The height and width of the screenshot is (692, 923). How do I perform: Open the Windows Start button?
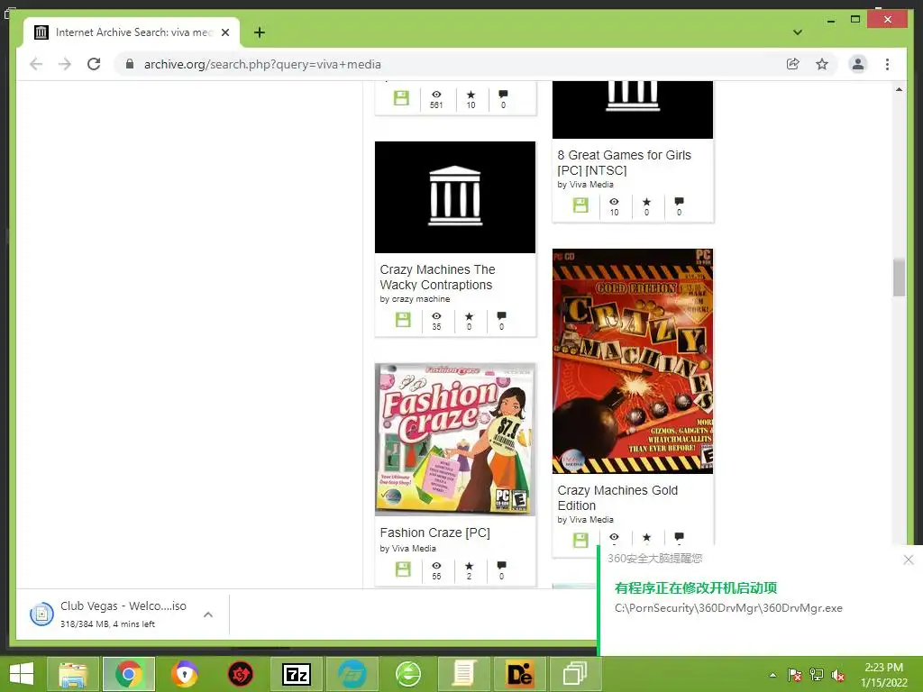click(22, 674)
